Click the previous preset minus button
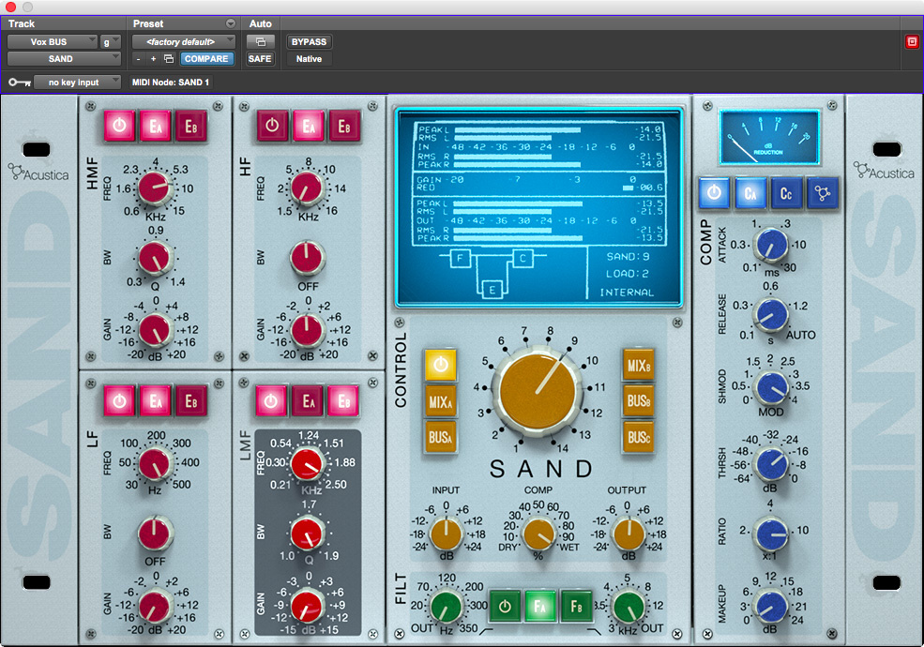The height and width of the screenshot is (647, 924). [138, 59]
